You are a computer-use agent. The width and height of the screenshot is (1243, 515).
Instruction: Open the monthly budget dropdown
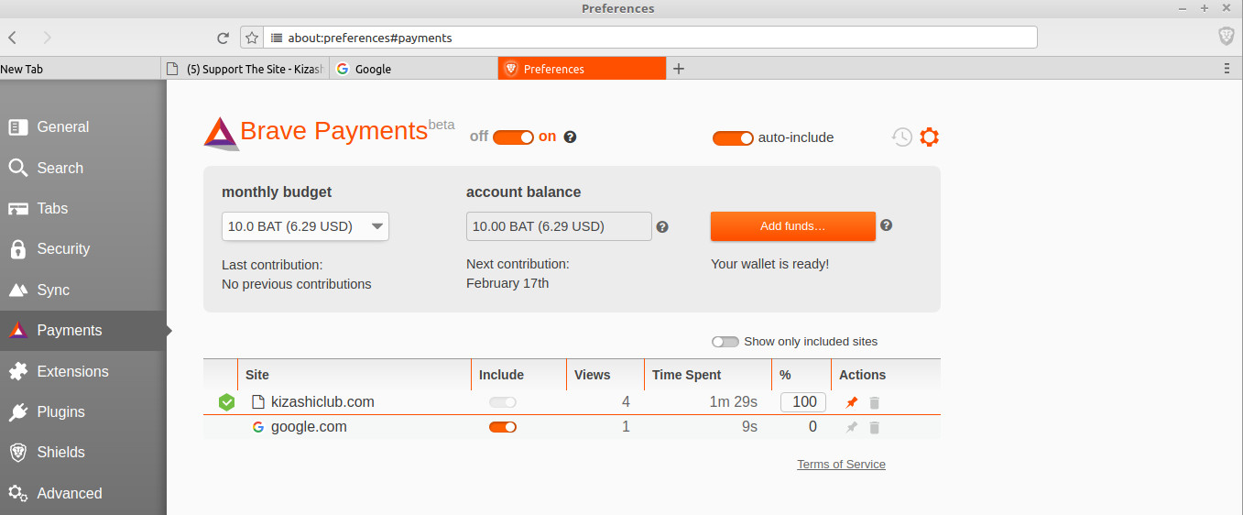click(x=305, y=226)
